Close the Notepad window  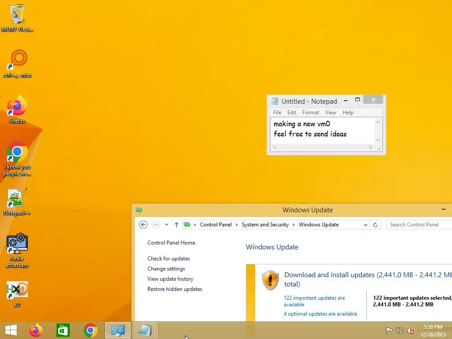373,99
